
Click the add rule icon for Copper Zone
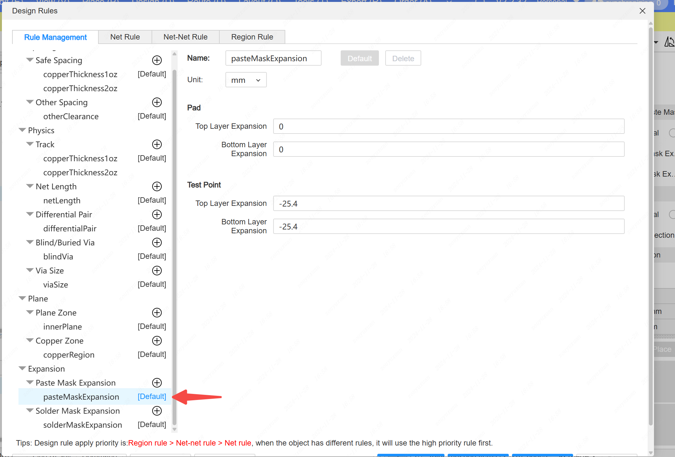click(x=156, y=341)
